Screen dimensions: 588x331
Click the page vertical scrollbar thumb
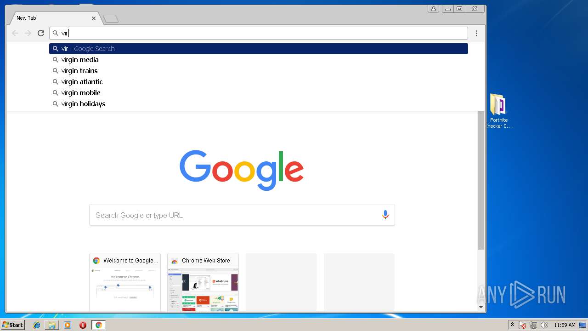(x=481, y=180)
